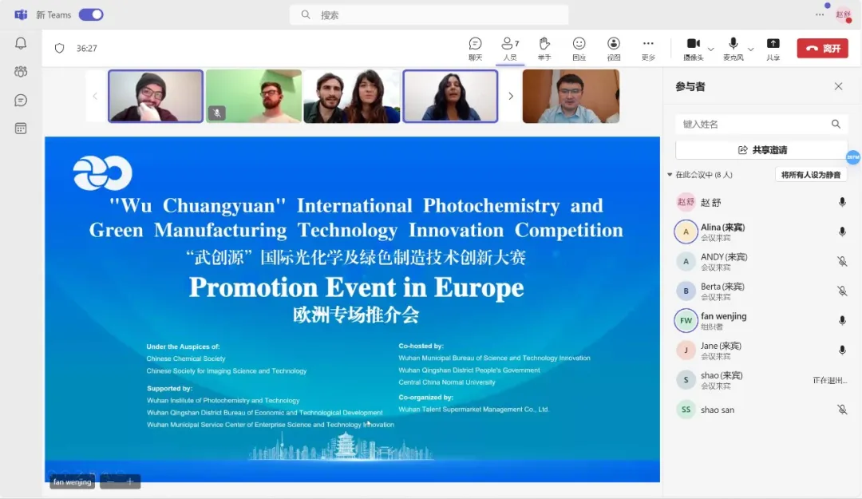Expand the microphone options dropdown arrow
Screen dimensions: 862x499
[751, 50]
